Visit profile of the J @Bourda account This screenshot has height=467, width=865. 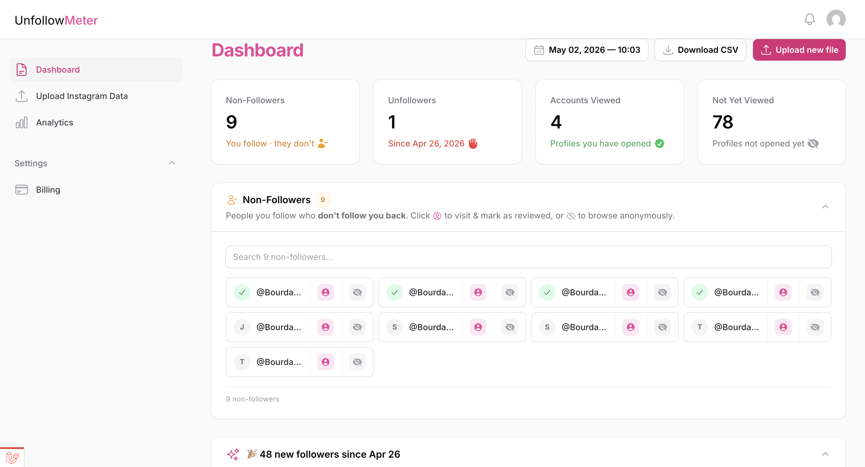(x=325, y=327)
